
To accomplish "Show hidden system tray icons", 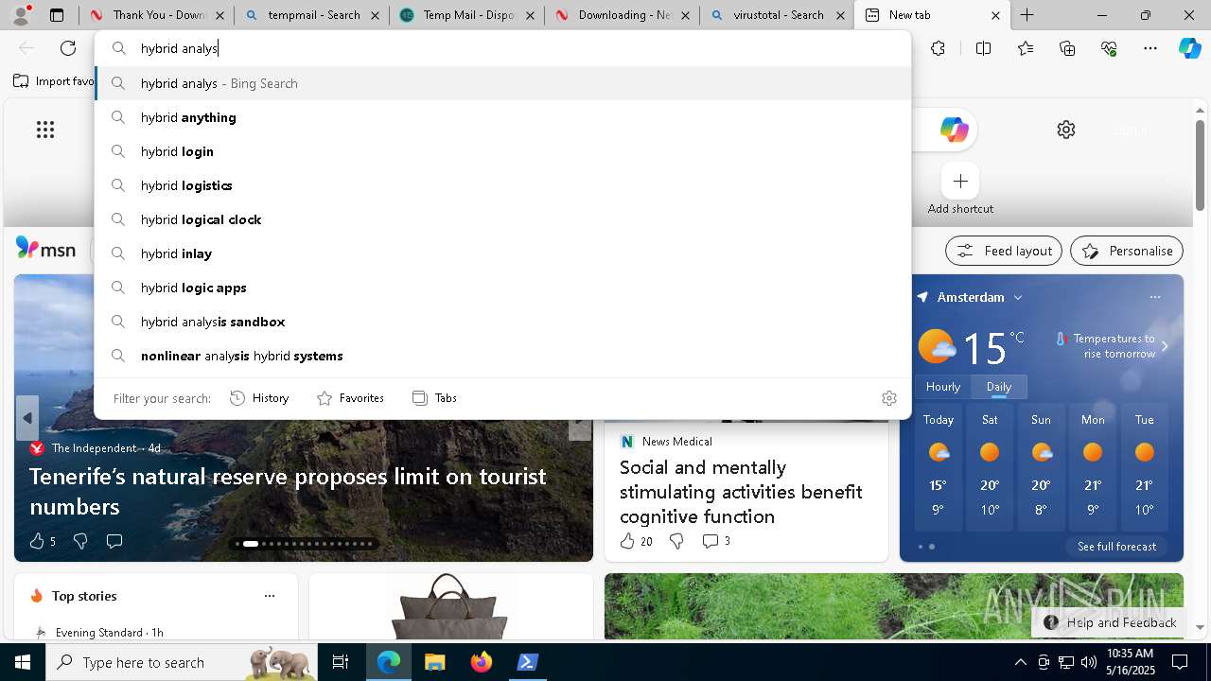I will (1020, 662).
